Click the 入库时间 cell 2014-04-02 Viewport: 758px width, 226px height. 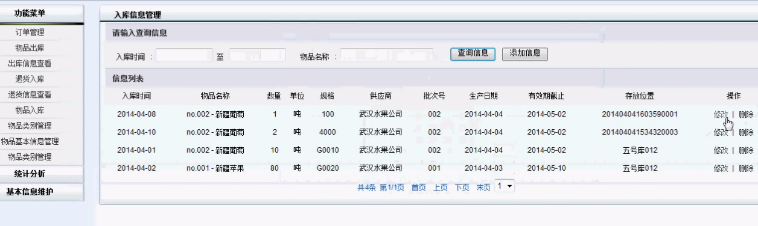tap(136, 168)
